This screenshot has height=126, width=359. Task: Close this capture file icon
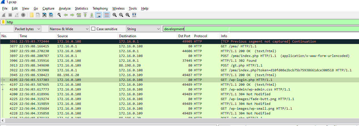tap(44, 15)
